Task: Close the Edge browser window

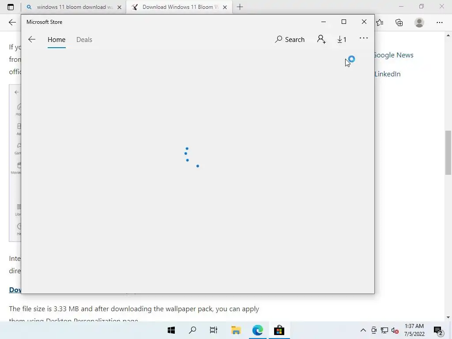Action: point(441,6)
